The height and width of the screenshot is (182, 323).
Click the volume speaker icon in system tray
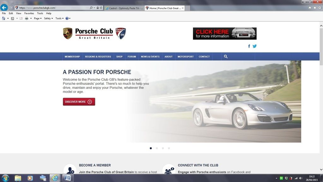pos(301,178)
